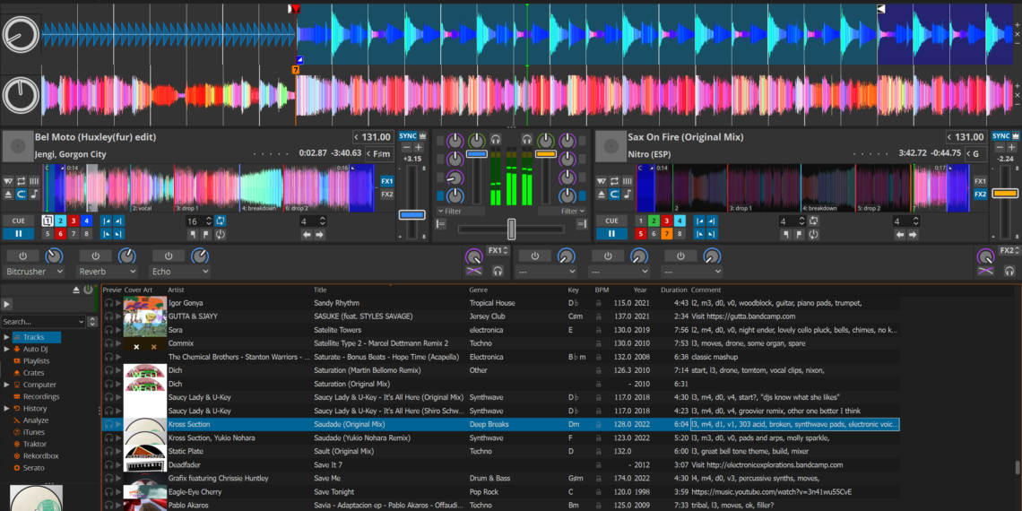Viewport: 1022px width, 511px height.
Task: Click the crossfader slider handle
Action: tap(511, 229)
